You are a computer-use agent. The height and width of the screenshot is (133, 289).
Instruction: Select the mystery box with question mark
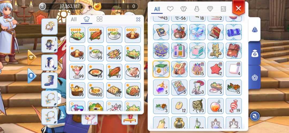pos(161,69)
